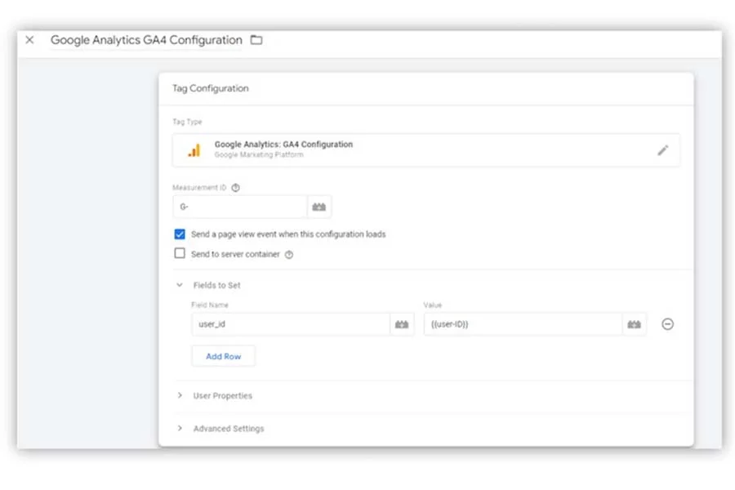
Task: Click the Add Row button
Action: [x=224, y=356]
